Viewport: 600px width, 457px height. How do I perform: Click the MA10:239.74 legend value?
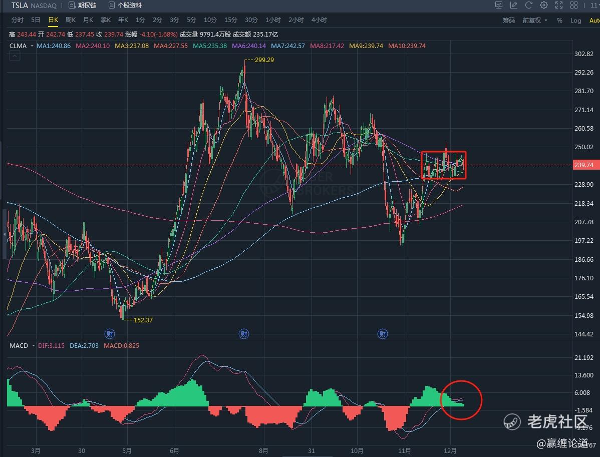[407, 46]
